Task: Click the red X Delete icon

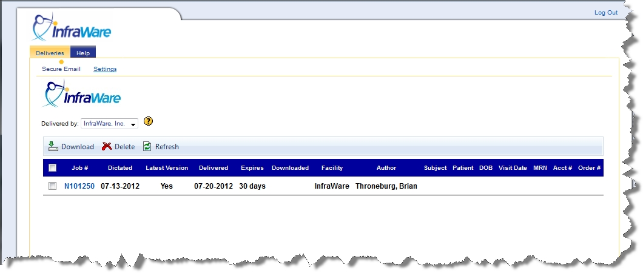Action: (107, 146)
